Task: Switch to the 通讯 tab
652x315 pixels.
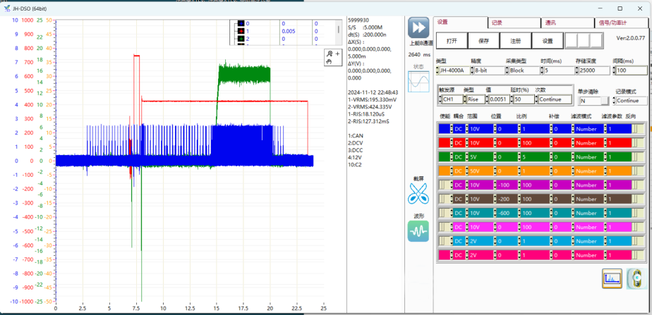Action: (x=550, y=23)
